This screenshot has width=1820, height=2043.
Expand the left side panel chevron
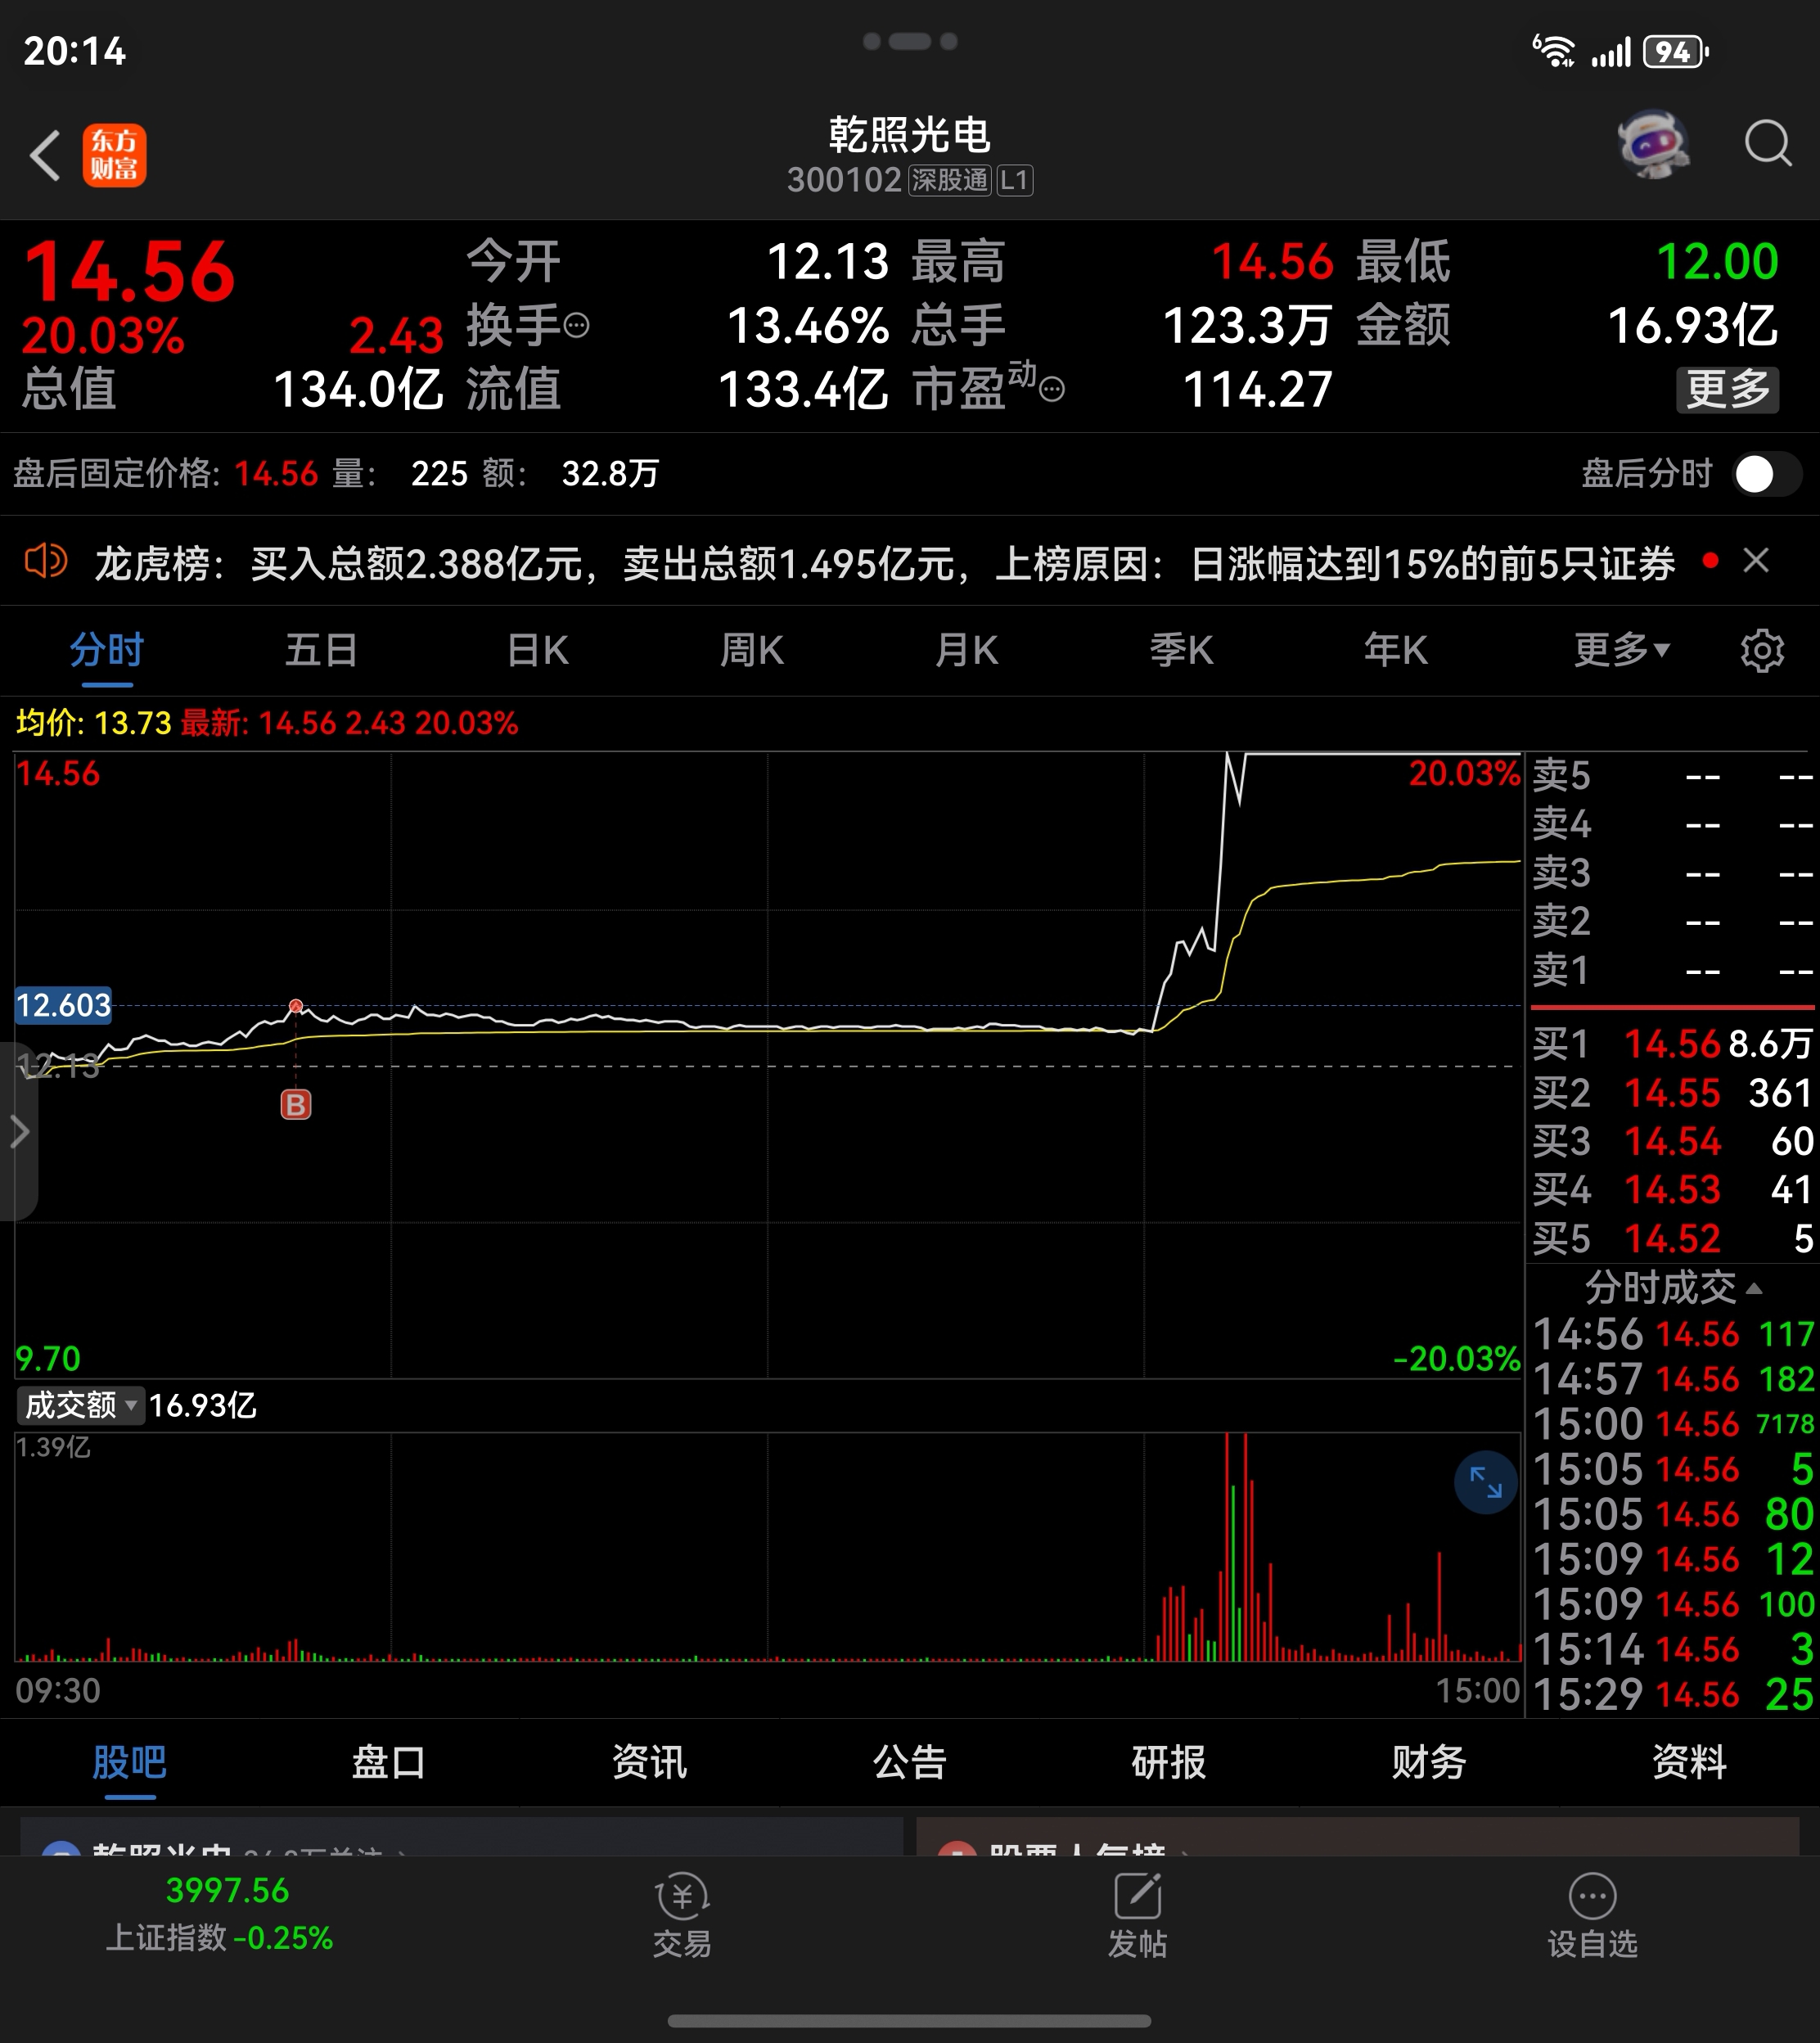(x=19, y=1132)
